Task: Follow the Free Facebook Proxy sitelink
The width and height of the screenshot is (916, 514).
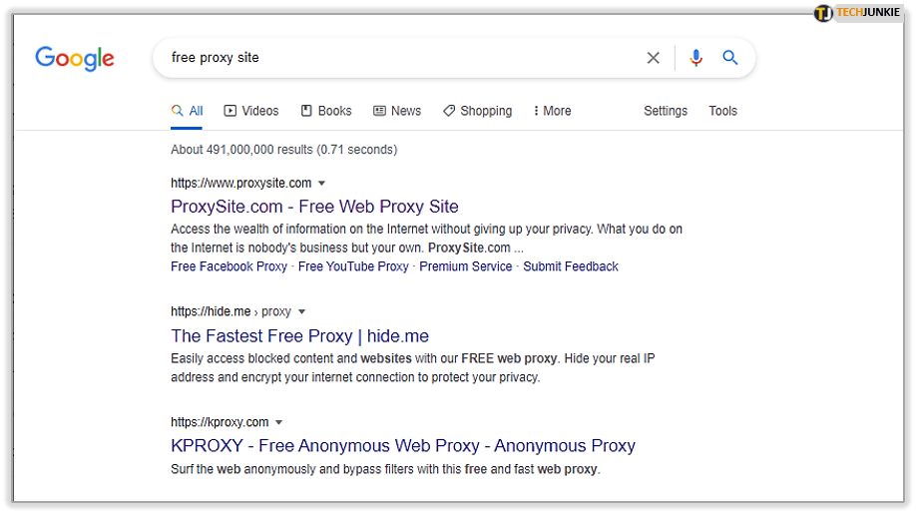Action: [229, 266]
